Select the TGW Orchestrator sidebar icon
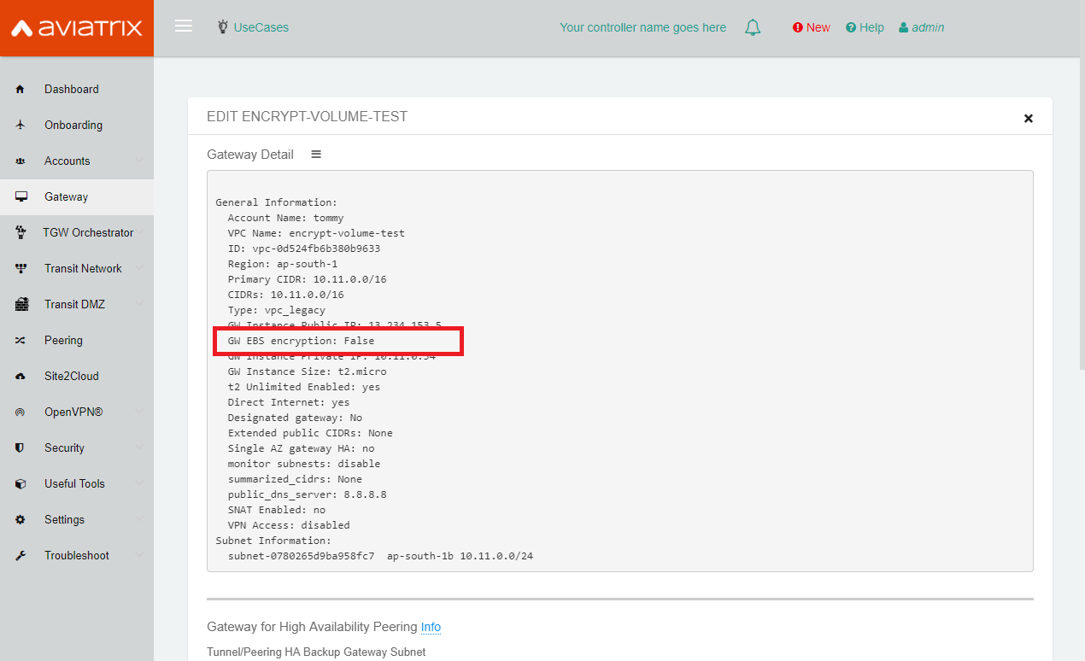This screenshot has height=661, width=1085. (20, 232)
